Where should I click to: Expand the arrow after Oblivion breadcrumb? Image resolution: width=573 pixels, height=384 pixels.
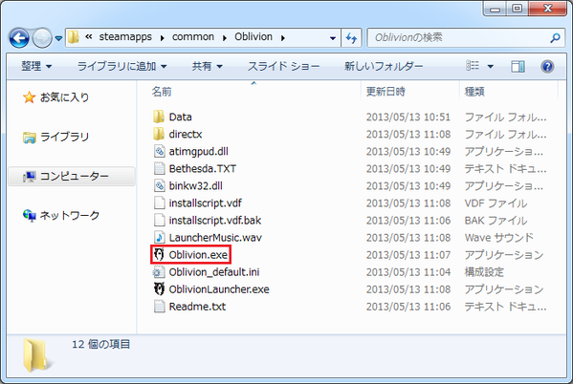[282, 37]
